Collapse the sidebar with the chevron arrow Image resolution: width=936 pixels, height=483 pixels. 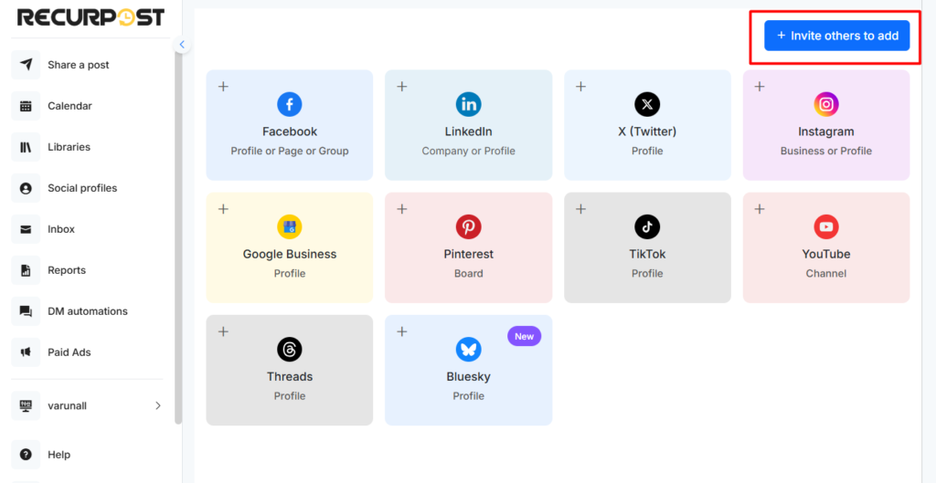(182, 45)
